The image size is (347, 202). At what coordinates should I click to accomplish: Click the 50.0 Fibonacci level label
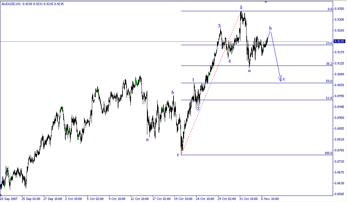(x=329, y=81)
